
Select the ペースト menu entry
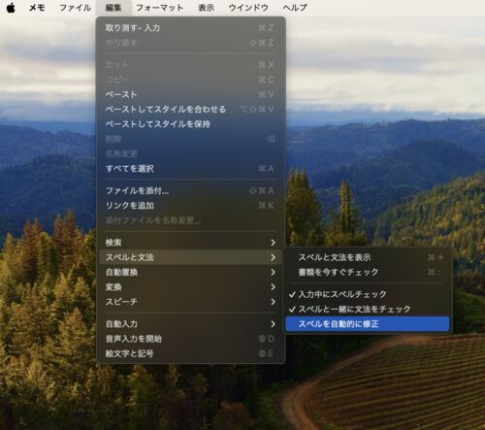190,94
